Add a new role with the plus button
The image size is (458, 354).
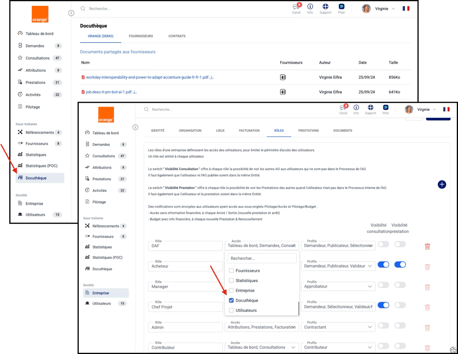coord(442,184)
